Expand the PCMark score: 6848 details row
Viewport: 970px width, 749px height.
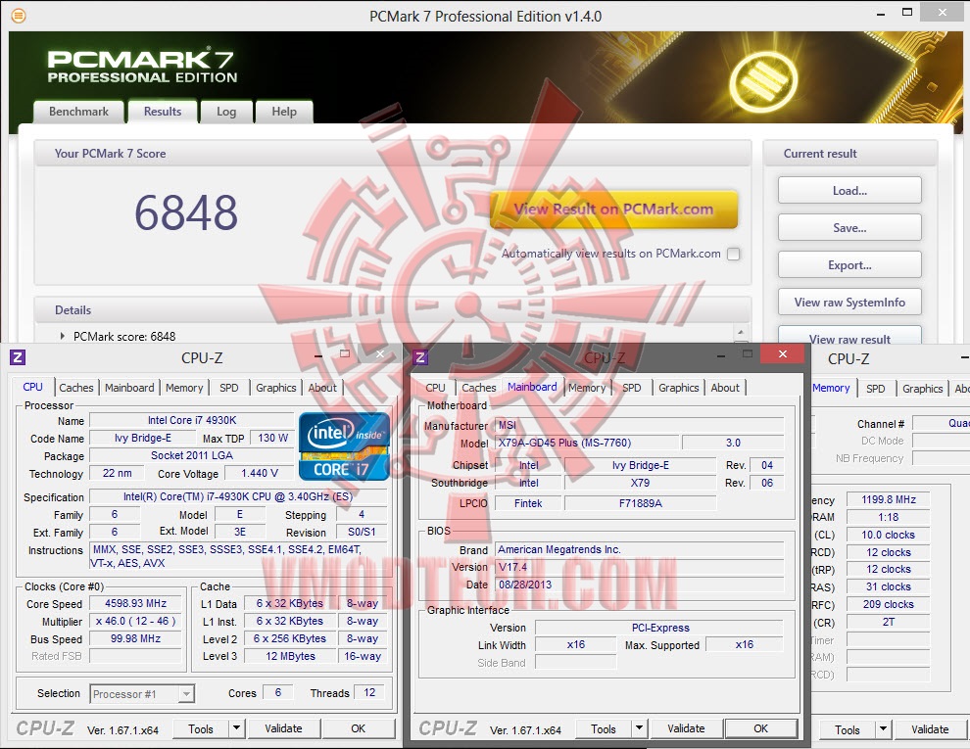click(x=62, y=336)
